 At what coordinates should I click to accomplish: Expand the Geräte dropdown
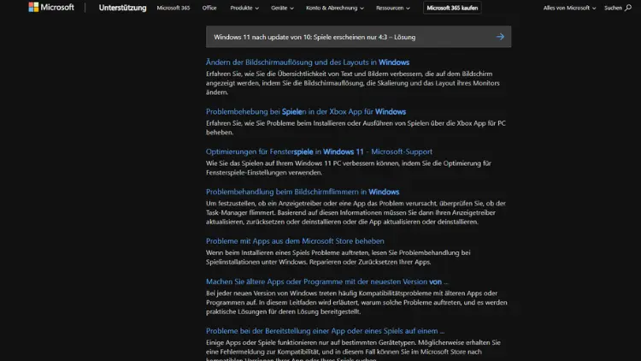tap(282, 8)
